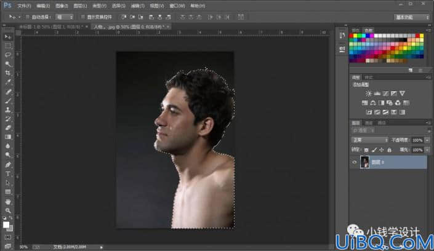Pick the red swatch in Swatches panel

coord(352,36)
